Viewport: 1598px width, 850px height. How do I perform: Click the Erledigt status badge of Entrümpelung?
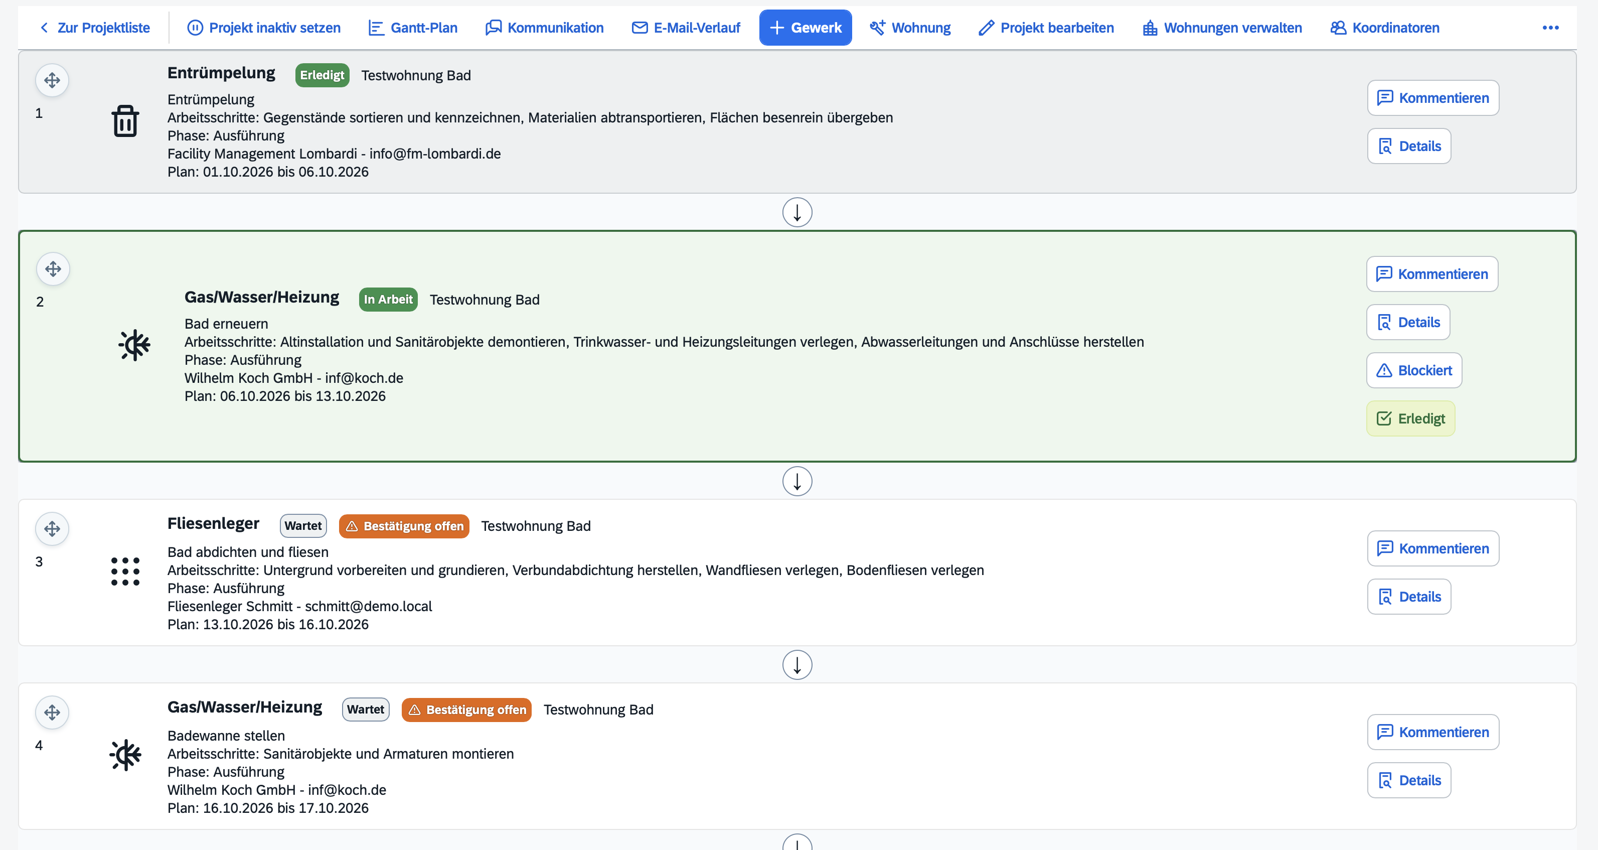(x=322, y=75)
